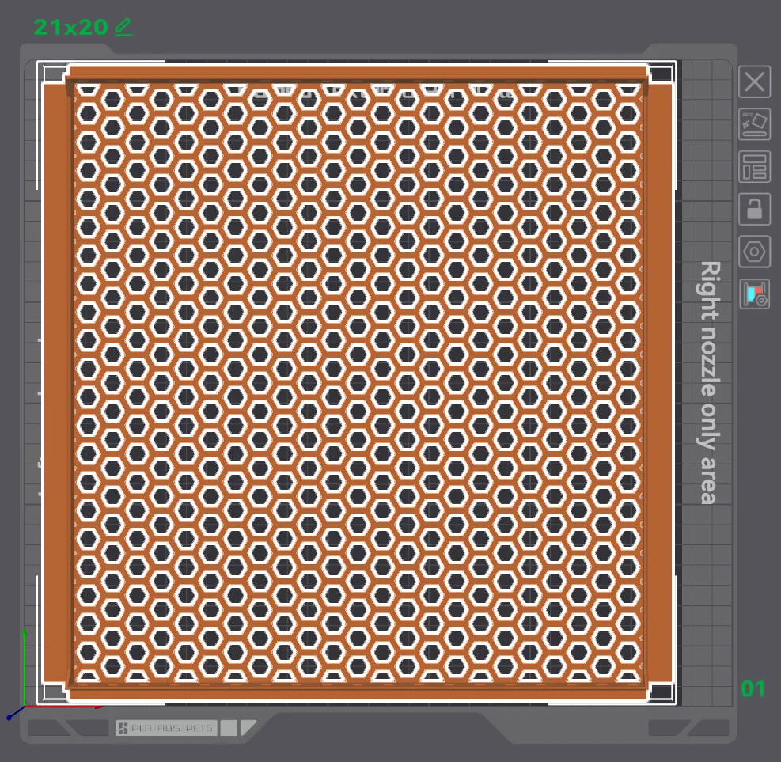
Task: Open the colored filament plate settings icon
Action: 755,294
